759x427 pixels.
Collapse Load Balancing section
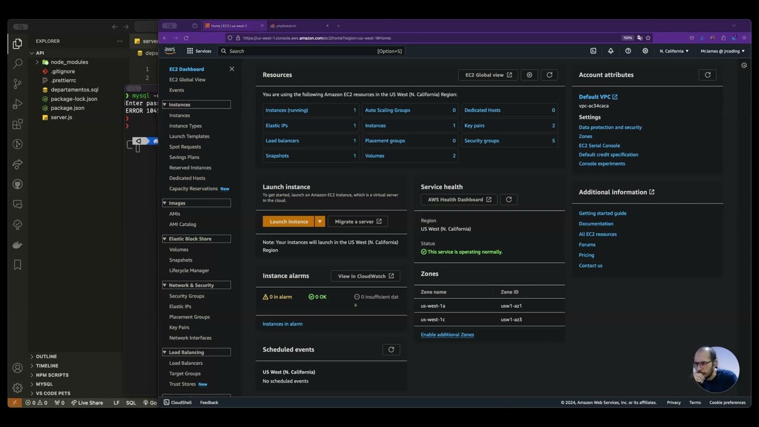165,352
